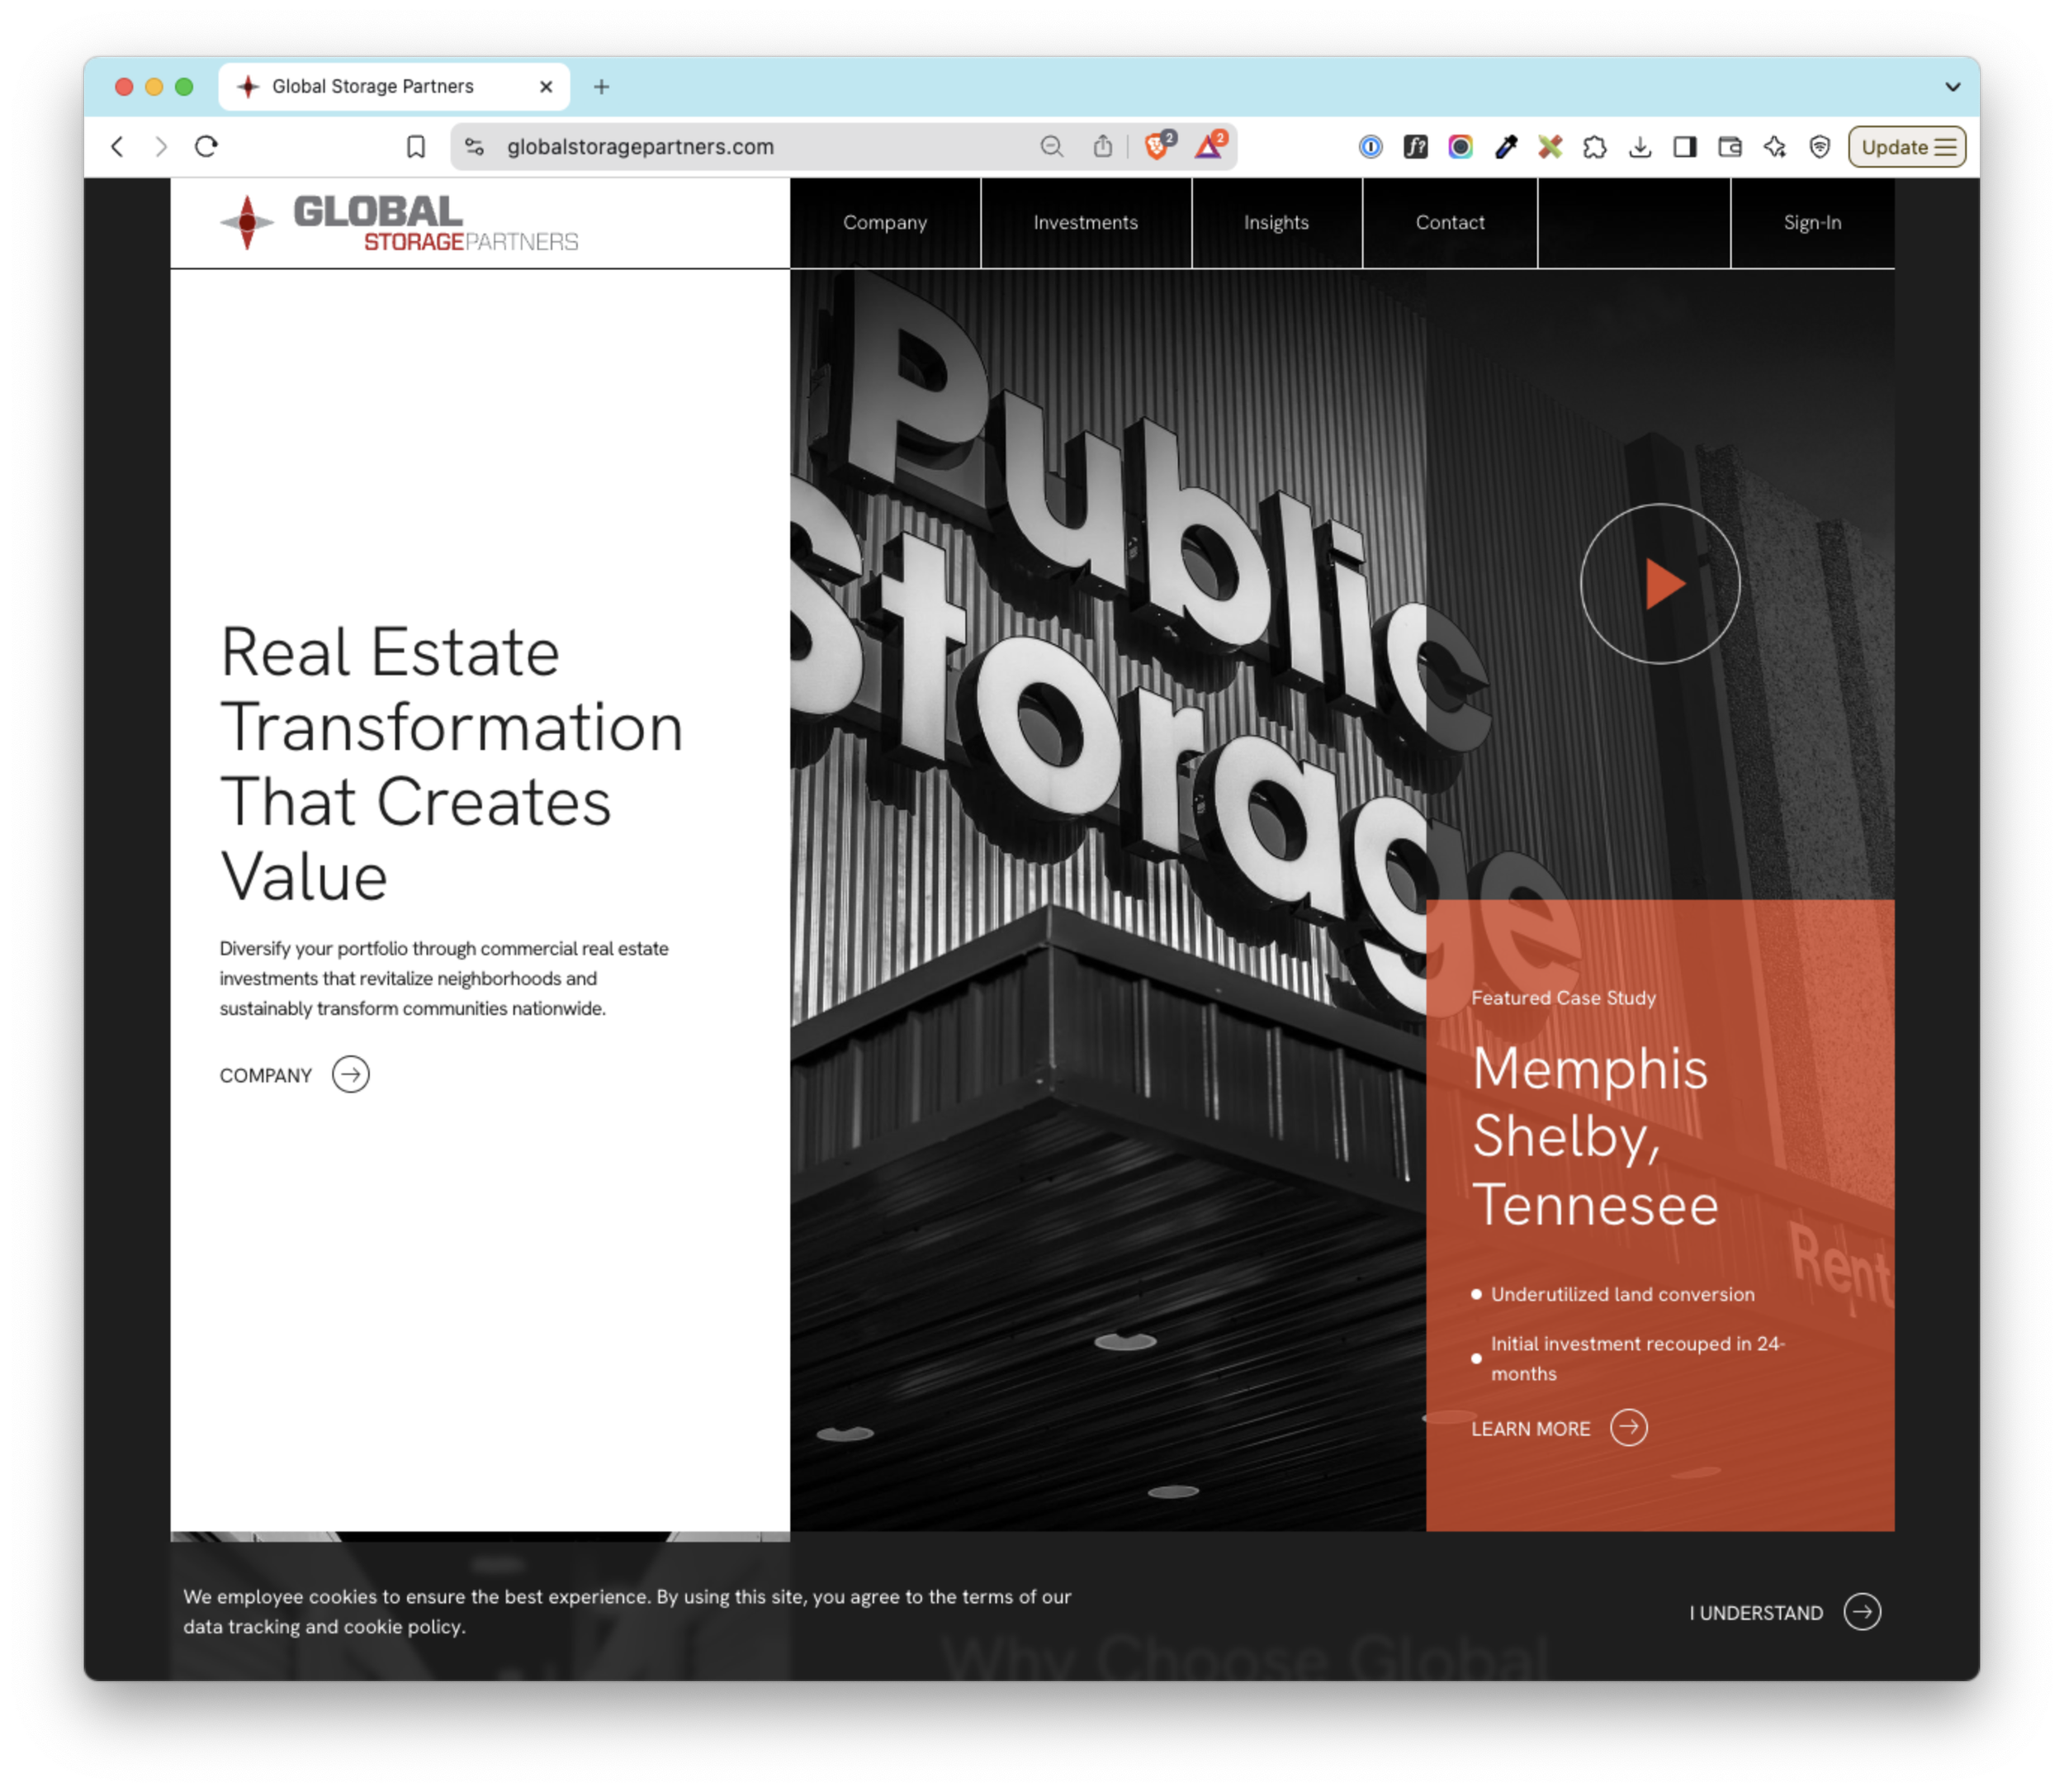Screen dimensions: 2064x1792
Task: Toggle the browser sidebar panel
Action: [1685, 147]
